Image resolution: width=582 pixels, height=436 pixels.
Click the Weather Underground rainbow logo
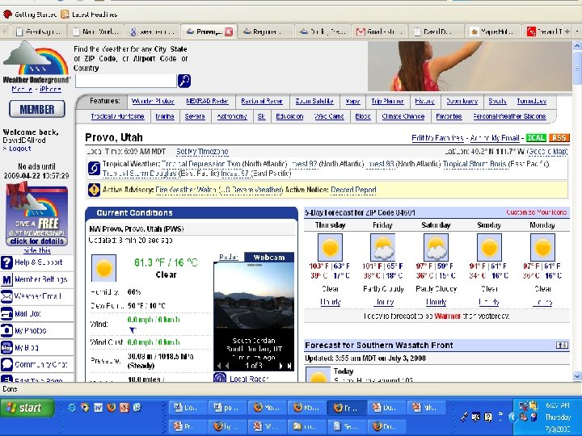pyautogui.click(x=36, y=62)
